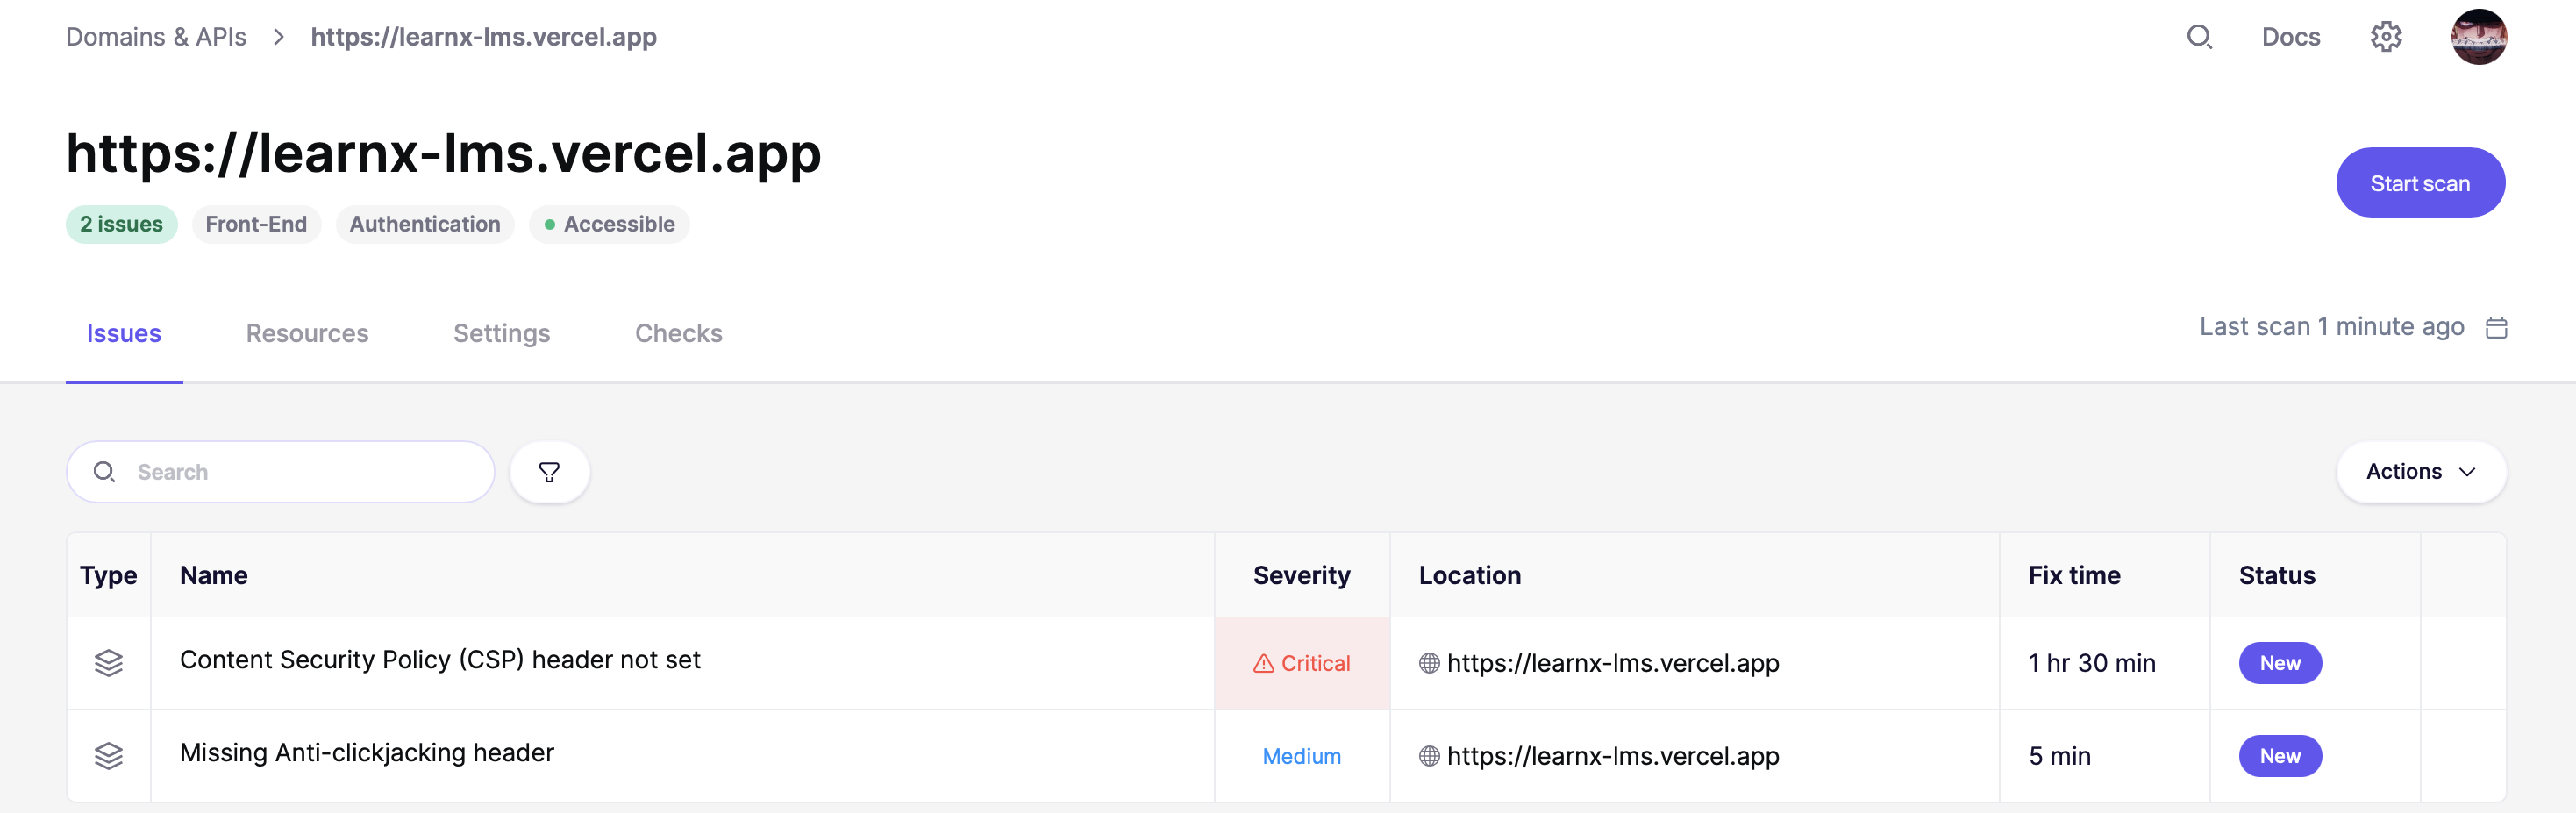
Task: Click the 2 issues badge
Action: point(121,224)
